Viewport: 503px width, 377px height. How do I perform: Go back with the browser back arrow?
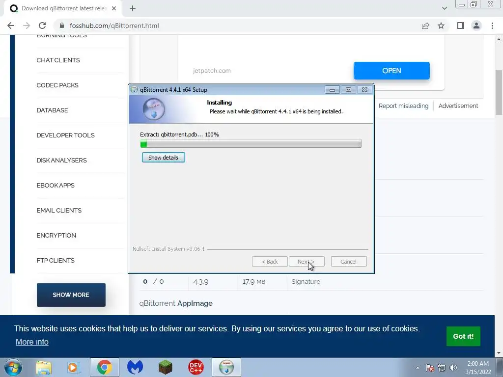[11, 26]
